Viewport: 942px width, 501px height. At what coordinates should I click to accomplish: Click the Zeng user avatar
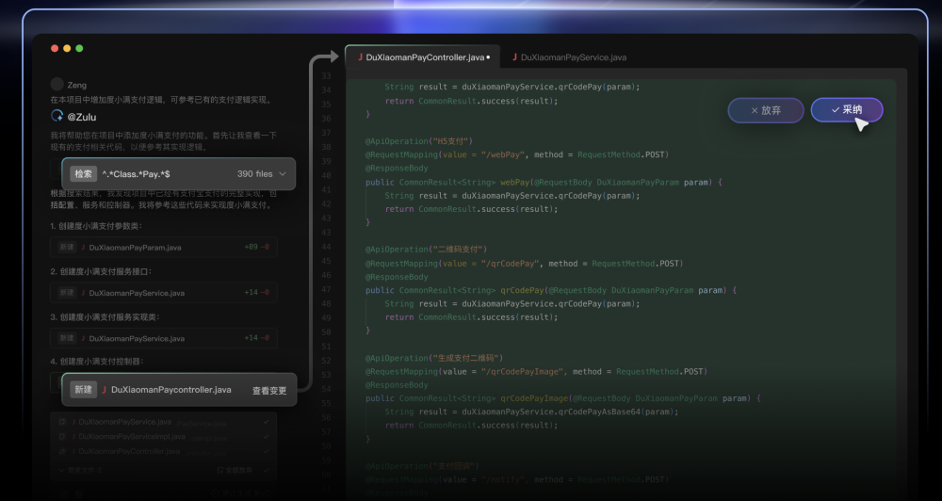(57, 84)
